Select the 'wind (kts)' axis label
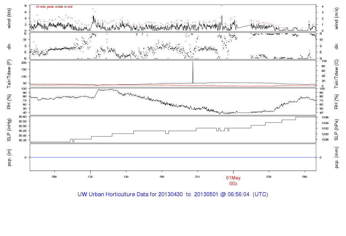 pos(9,18)
